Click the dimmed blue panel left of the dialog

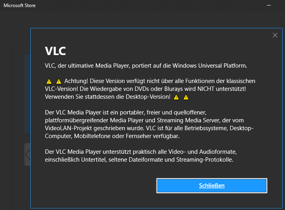(x=27, y=93)
